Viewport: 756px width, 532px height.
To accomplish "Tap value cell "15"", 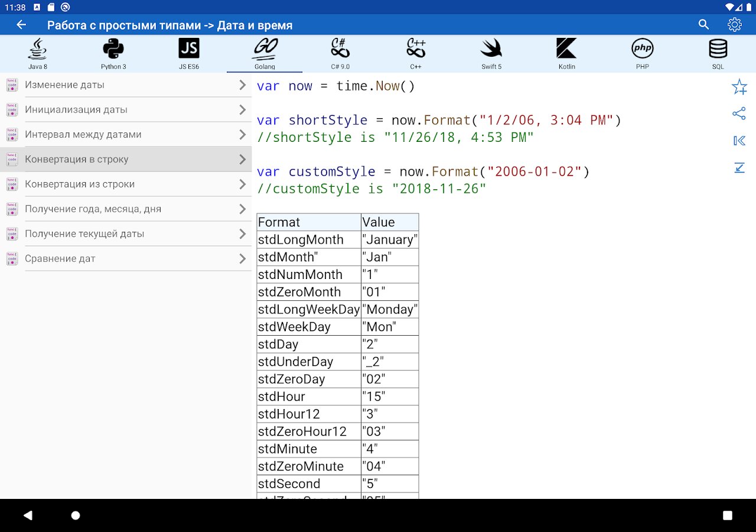I will [390, 397].
